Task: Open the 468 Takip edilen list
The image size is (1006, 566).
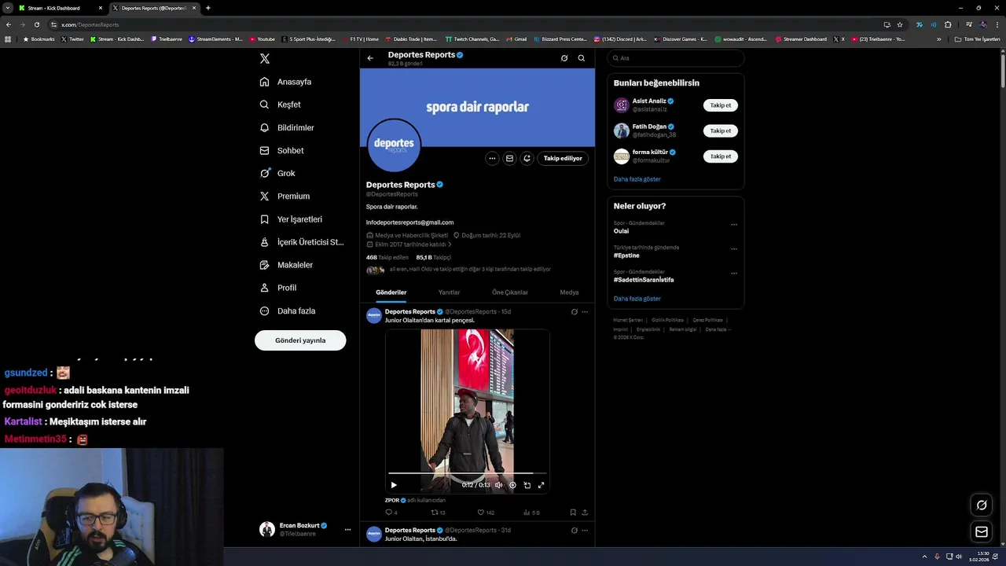Action: (x=387, y=257)
